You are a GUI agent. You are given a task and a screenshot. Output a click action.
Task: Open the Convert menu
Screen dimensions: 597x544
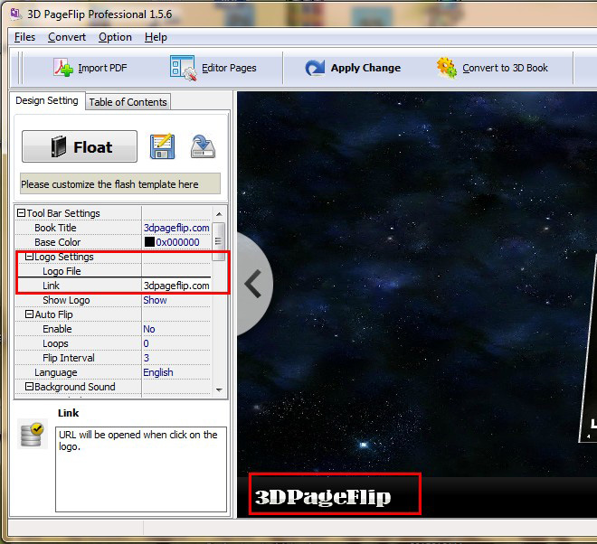pos(67,37)
